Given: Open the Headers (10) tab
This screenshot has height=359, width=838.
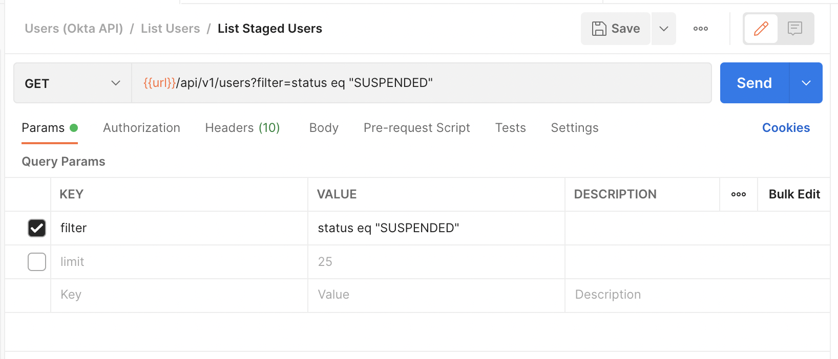Looking at the screenshot, I should point(242,128).
